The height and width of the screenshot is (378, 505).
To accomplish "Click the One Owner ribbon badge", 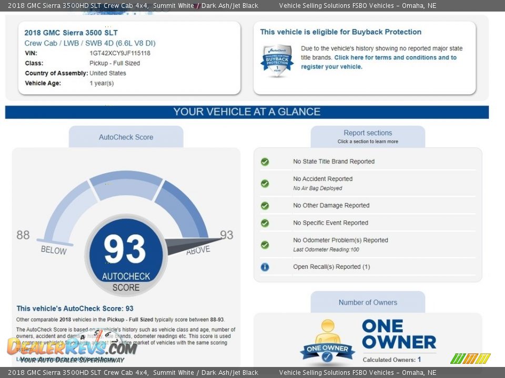I will [327, 341].
